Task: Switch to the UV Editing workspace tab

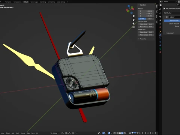Action: tap(51, 2)
